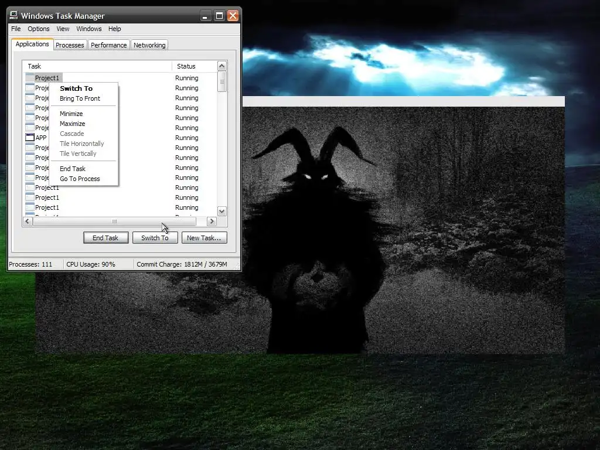
Task: Click the Status column header
Action: coord(195,66)
